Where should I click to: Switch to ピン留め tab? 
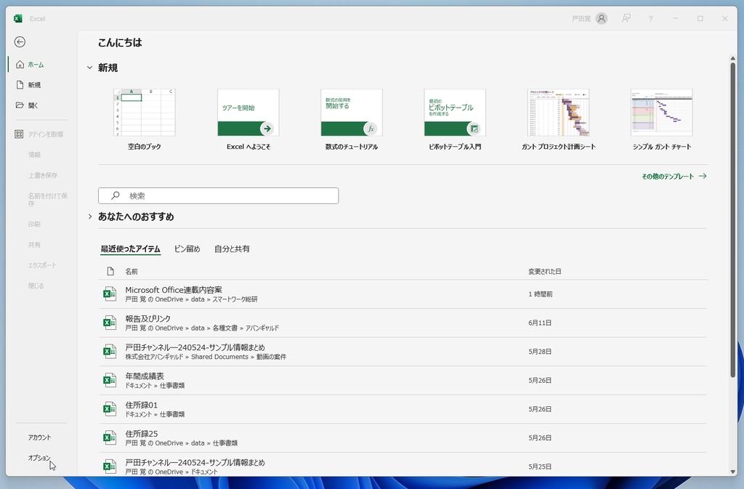187,249
